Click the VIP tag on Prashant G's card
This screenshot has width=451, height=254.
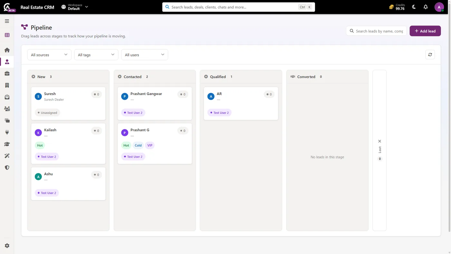(x=150, y=145)
